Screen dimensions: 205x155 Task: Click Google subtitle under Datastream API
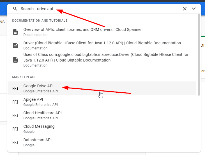click(x=29, y=145)
